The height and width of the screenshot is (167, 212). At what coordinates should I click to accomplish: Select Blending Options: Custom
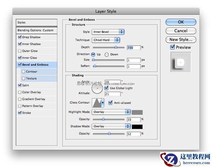[36, 30]
